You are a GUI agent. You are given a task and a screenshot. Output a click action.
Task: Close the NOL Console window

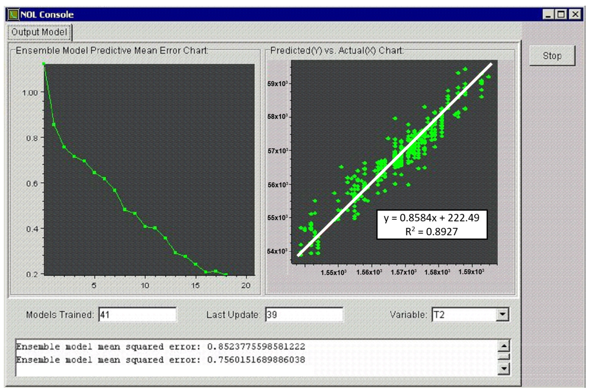pos(575,14)
